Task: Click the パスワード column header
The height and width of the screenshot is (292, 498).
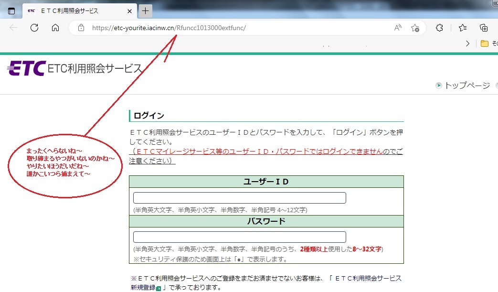Action: pyautogui.click(x=266, y=221)
